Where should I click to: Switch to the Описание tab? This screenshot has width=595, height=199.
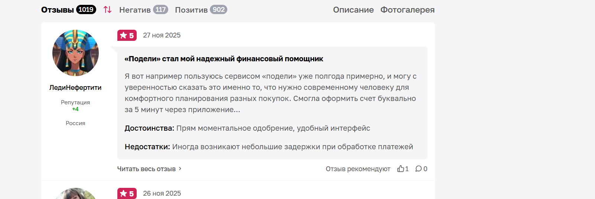pyautogui.click(x=353, y=10)
